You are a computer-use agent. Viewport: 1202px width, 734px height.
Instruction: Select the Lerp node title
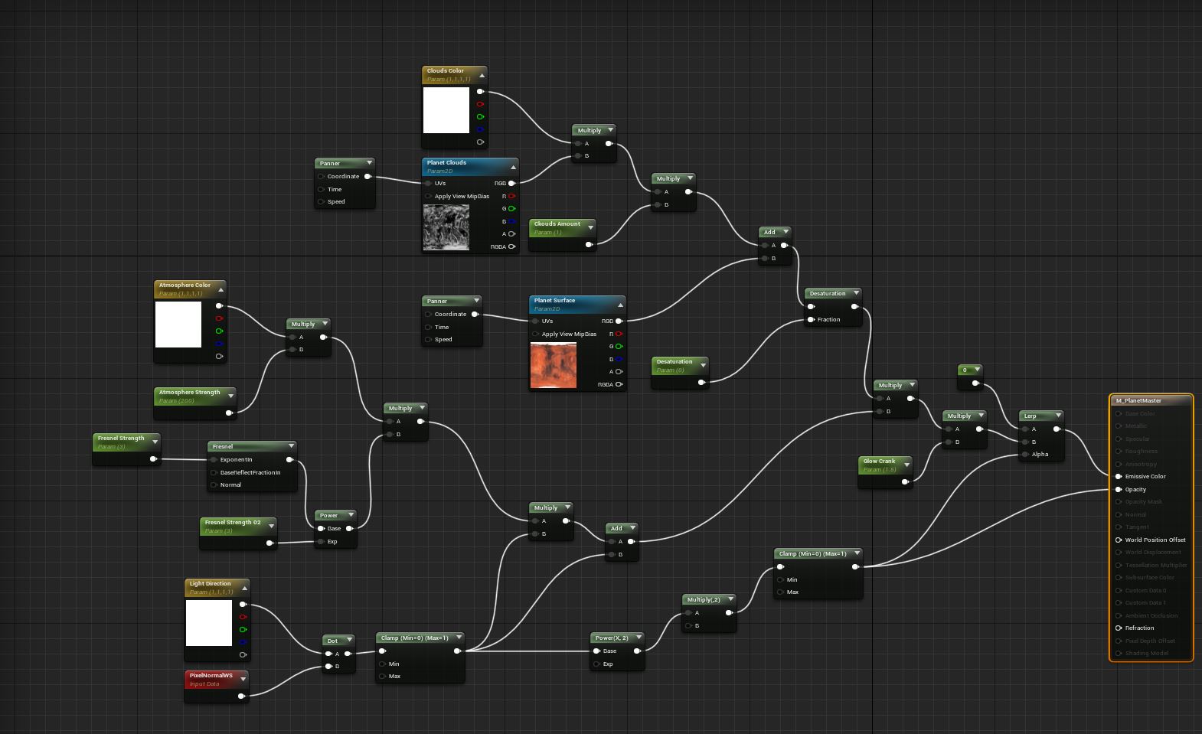(1030, 416)
